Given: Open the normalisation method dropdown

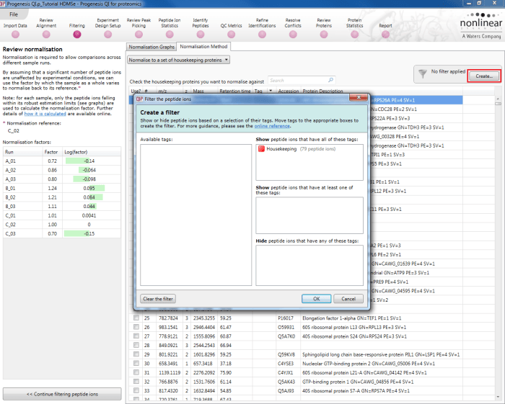Looking at the screenshot, I should [x=178, y=60].
